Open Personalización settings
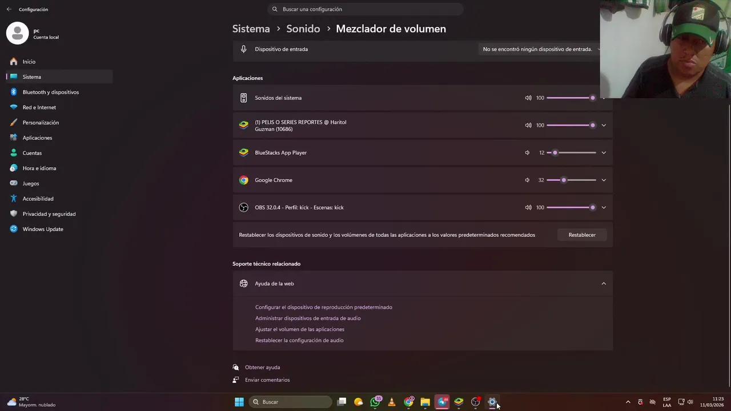 coord(59,122)
